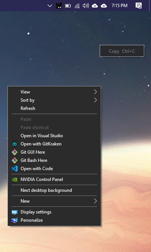Open the first cloud tray icon
The height and width of the screenshot is (252, 151).
pos(95,6)
